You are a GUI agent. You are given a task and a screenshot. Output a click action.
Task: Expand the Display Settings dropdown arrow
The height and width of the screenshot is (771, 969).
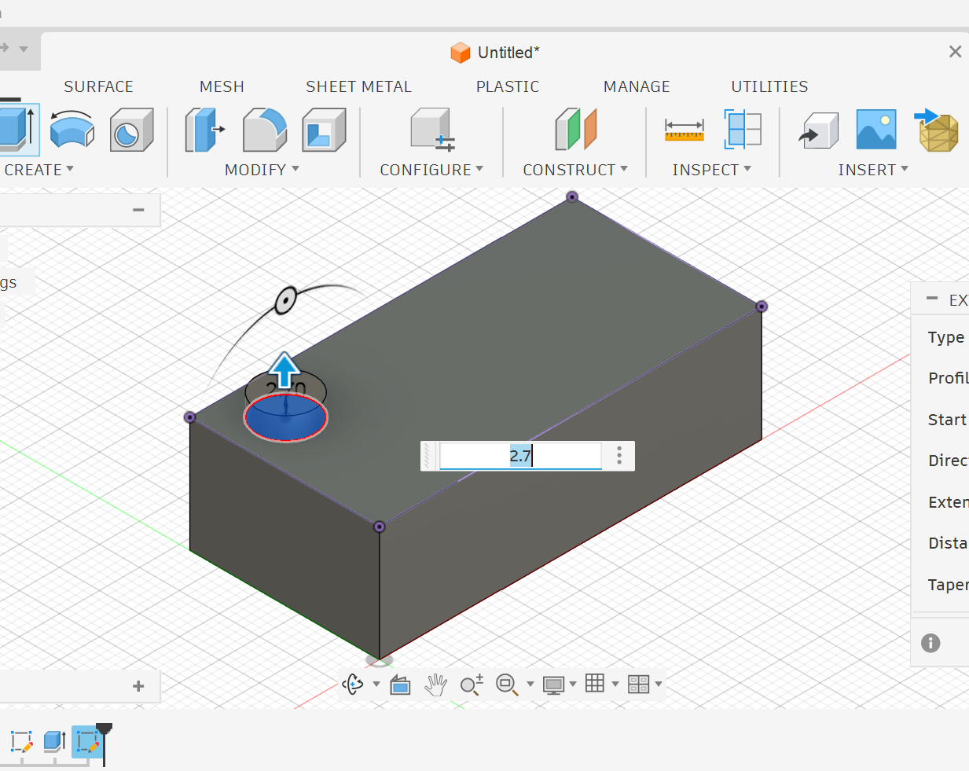[573, 685]
